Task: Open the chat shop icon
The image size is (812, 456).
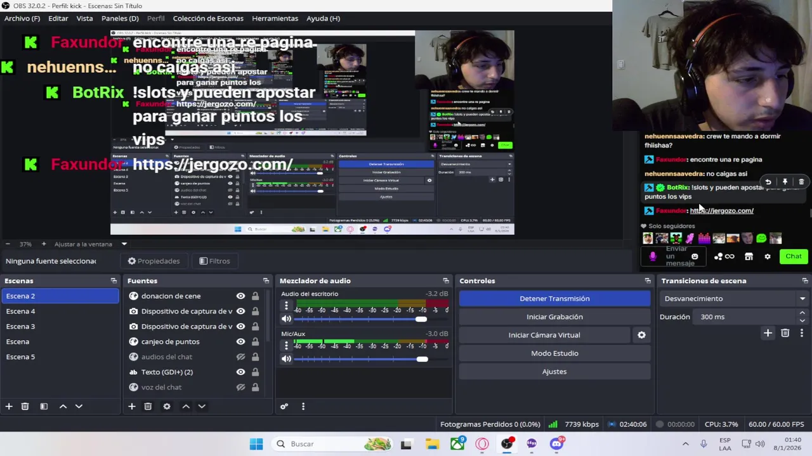Action: click(749, 256)
